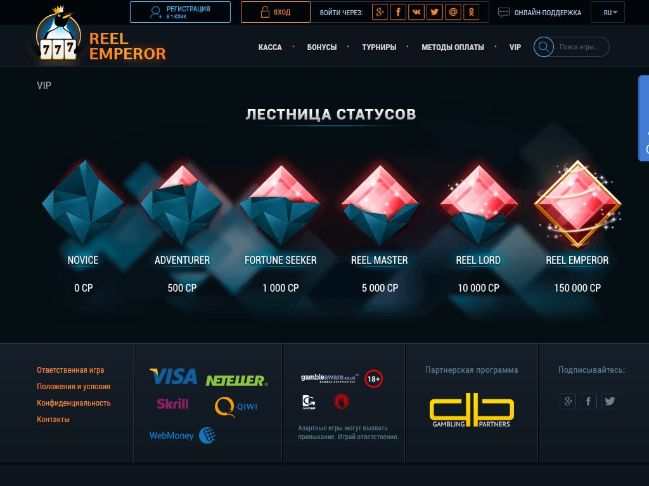The image size is (649, 486).
Task: Log in via Facebook icon in header
Action: pyautogui.click(x=398, y=12)
